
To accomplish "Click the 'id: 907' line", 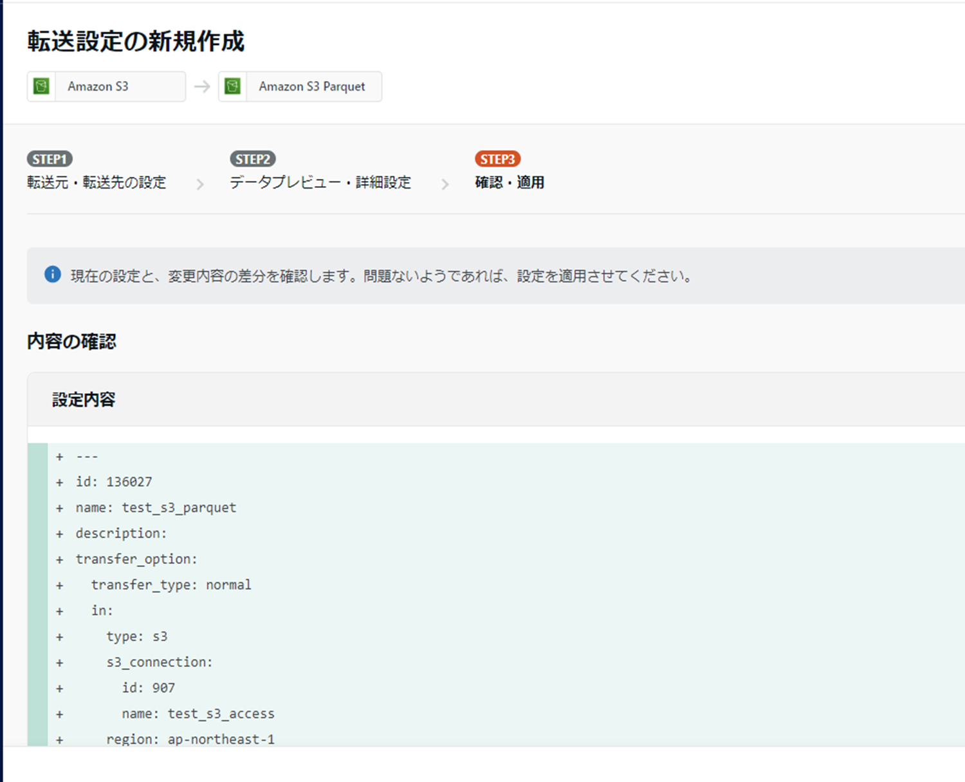I will point(149,688).
